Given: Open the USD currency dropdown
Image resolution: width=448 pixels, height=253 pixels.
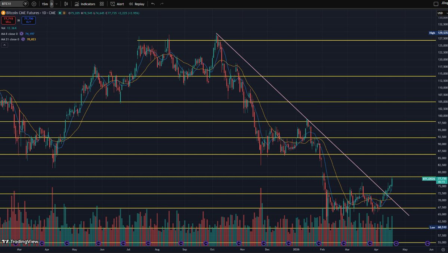Looking at the screenshot, I should coord(442,13).
